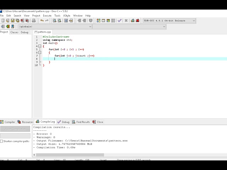Click the Delete Profiling Information icon
The width and height of the screenshot is (227, 170).
pyautogui.click(x=138, y=21)
